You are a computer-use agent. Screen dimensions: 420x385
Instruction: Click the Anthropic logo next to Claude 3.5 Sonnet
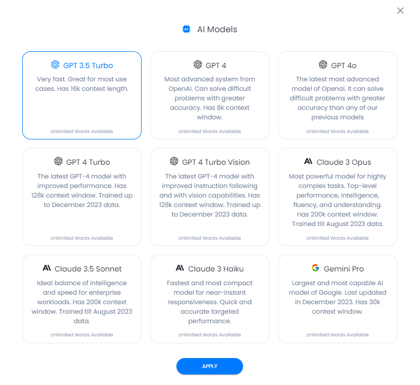pyautogui.click(x=46, y=268)
